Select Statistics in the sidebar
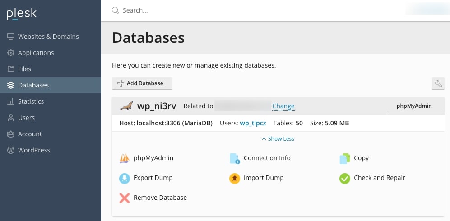 click(31, 101)
